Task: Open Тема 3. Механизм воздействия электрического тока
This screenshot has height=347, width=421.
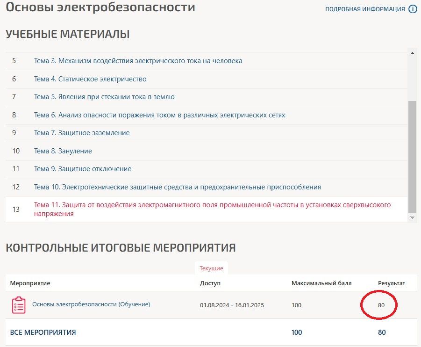Action: [x=138, y=61]
